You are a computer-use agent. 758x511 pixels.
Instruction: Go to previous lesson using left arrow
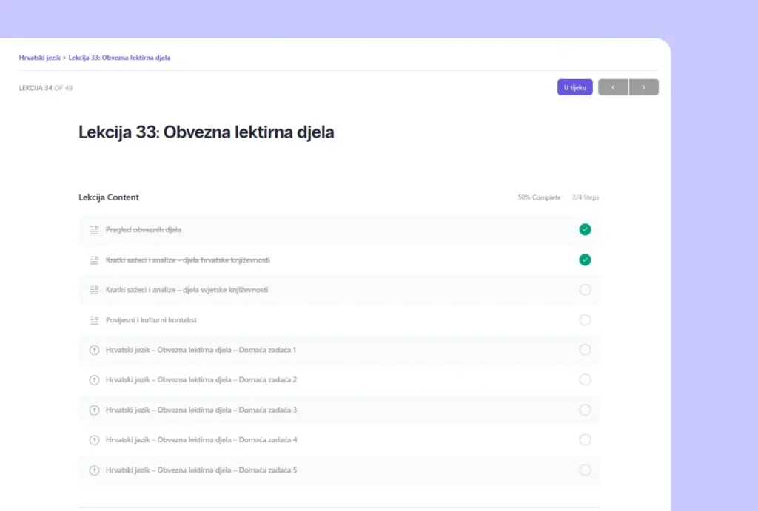pos(613,87)
